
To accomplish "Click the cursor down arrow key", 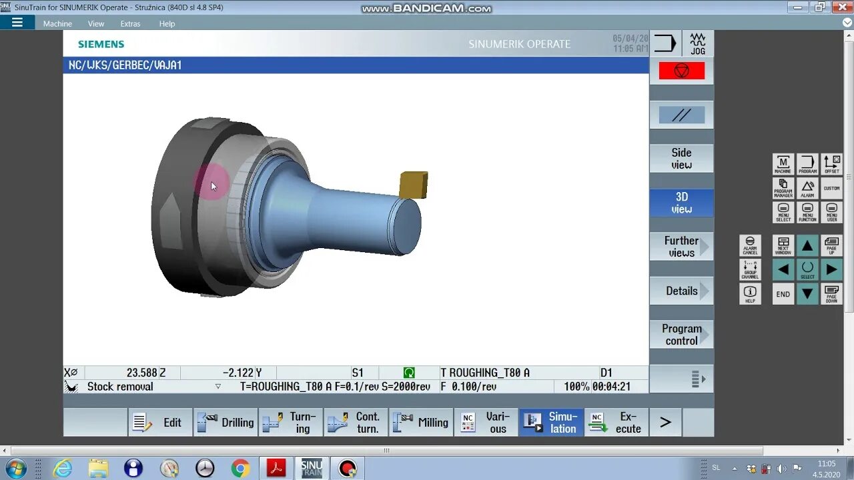I will 807,293.
